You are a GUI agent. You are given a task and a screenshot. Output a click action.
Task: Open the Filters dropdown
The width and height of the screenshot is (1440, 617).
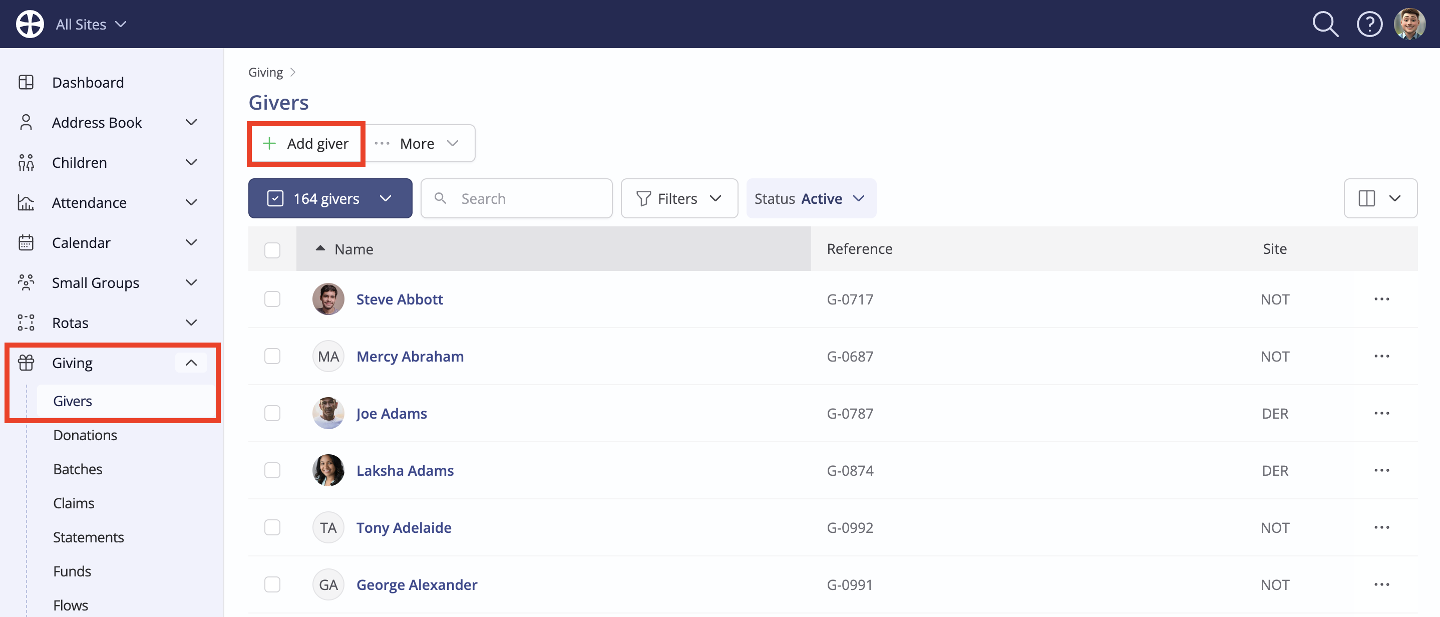point(679,198)
